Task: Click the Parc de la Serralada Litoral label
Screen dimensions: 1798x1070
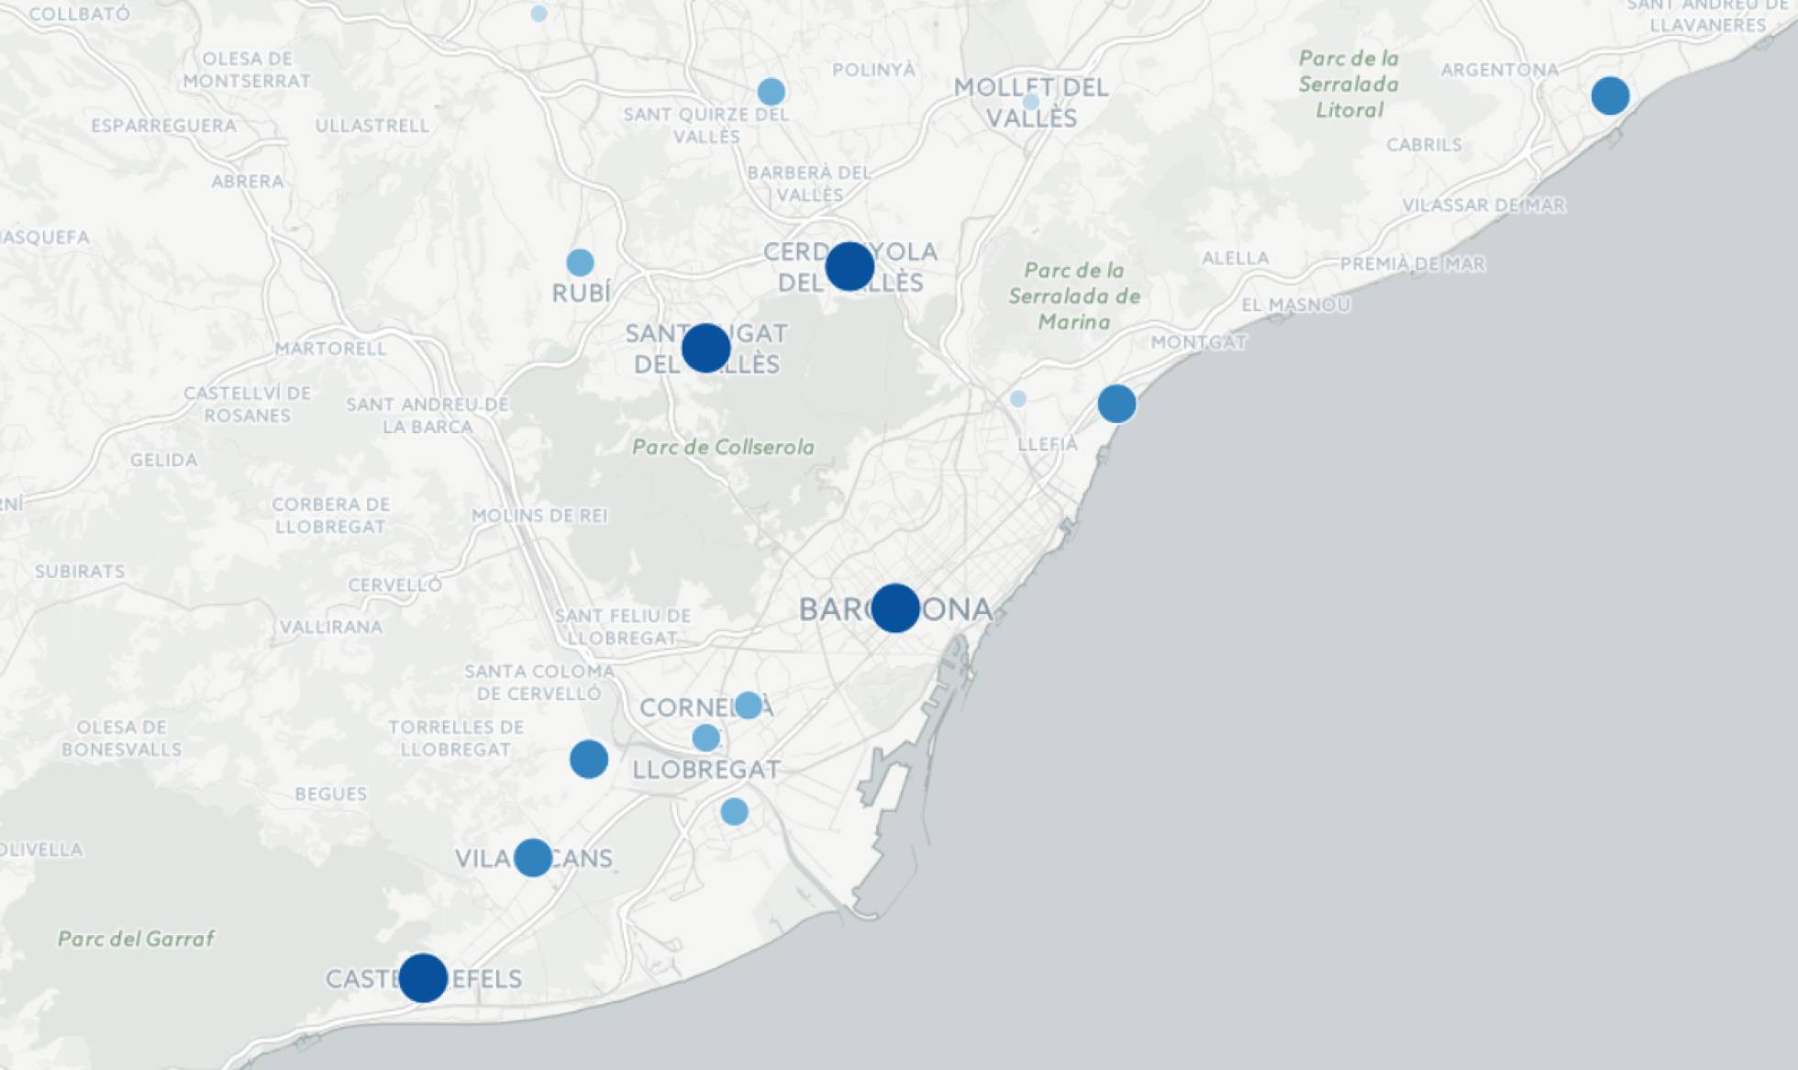Action: click(1347, 84)
